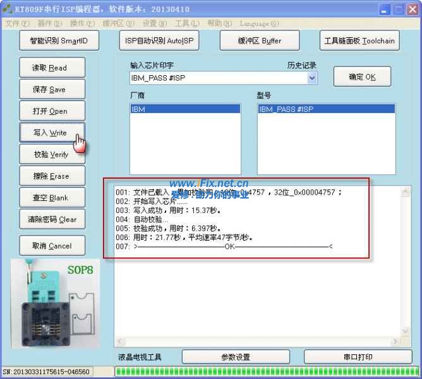Click the Write chip button
This screenshot has height=379, width=422.
pos(50,133)
